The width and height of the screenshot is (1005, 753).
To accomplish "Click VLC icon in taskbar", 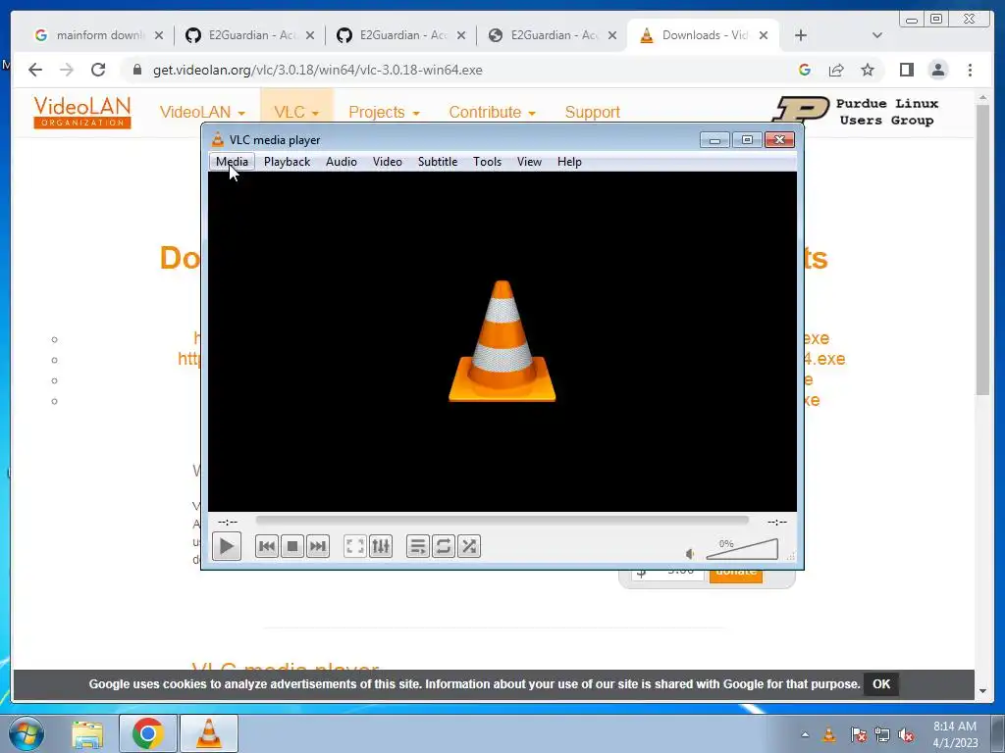I will (209, 733).
